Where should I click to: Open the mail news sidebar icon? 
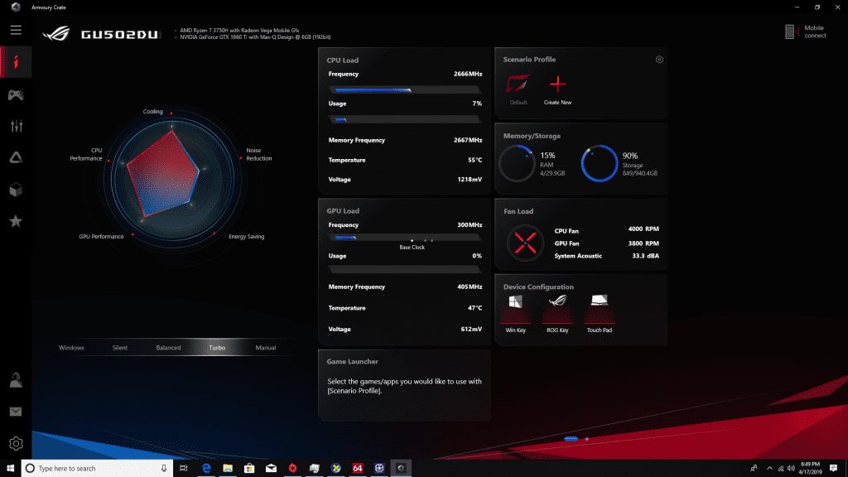(x=16, y=412)
